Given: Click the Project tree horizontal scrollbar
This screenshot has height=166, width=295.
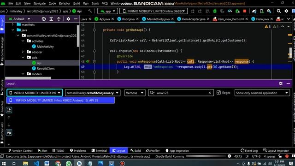Looking at the screenshot, I should (28, 78).
